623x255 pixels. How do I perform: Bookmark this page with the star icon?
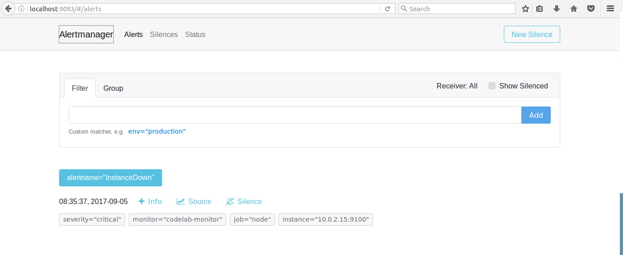tap(525, 9)
